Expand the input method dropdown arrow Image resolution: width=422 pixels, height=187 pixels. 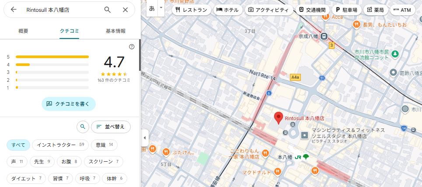tap(161, 8)
